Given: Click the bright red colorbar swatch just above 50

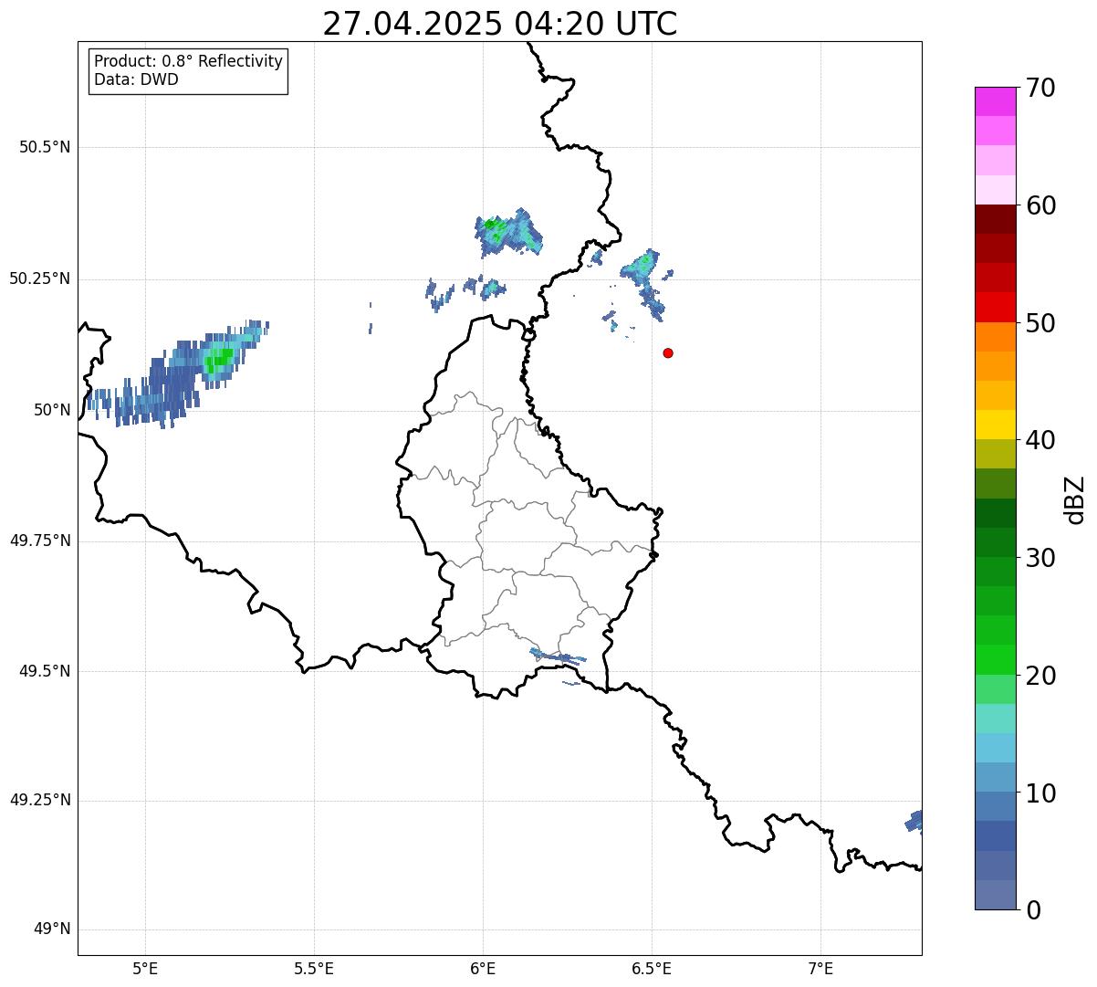Looking at the screenshot, I should 995,308.
